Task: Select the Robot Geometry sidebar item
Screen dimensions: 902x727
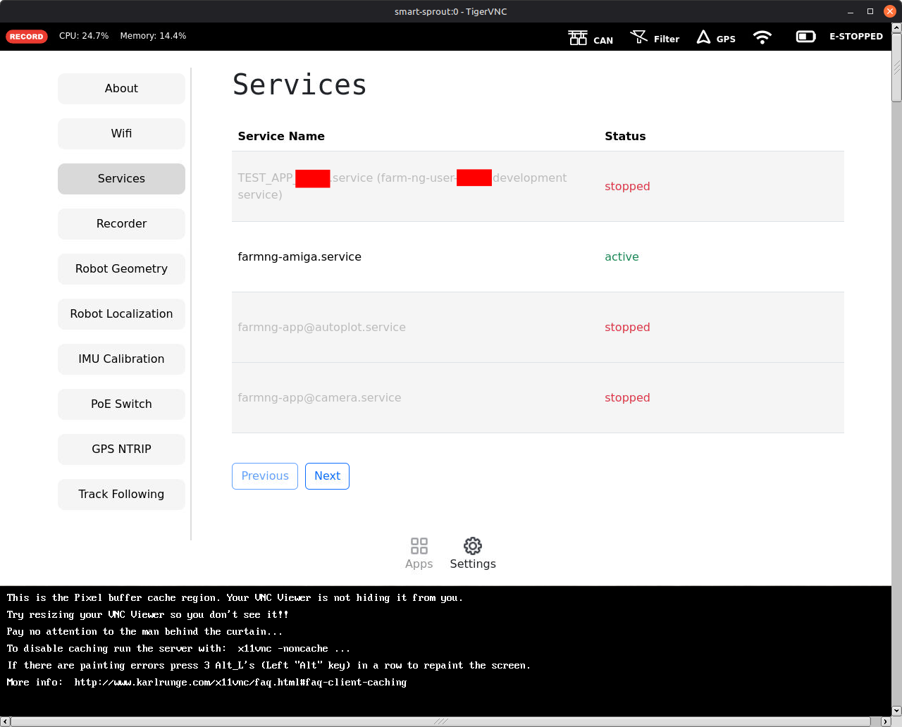Action: (121, 269)
